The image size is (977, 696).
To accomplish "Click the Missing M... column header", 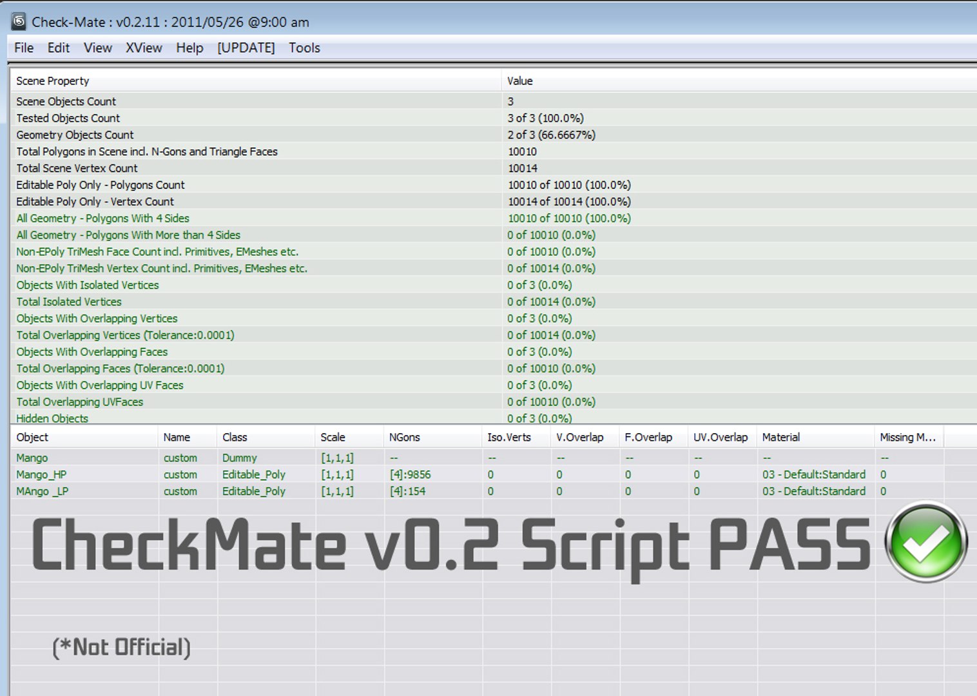I will (x=909, y=437).
